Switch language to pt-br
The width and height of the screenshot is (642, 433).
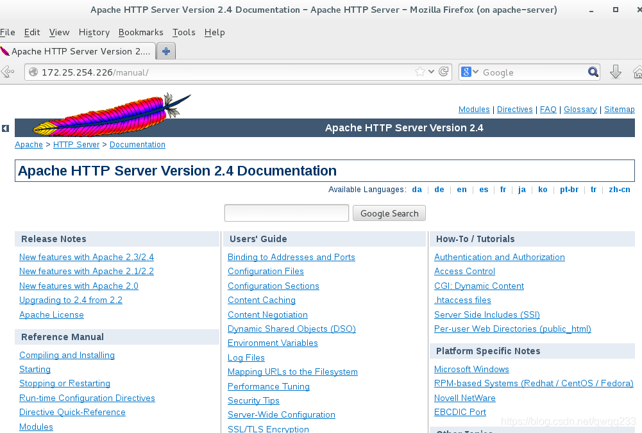click(x=569, y=190)
